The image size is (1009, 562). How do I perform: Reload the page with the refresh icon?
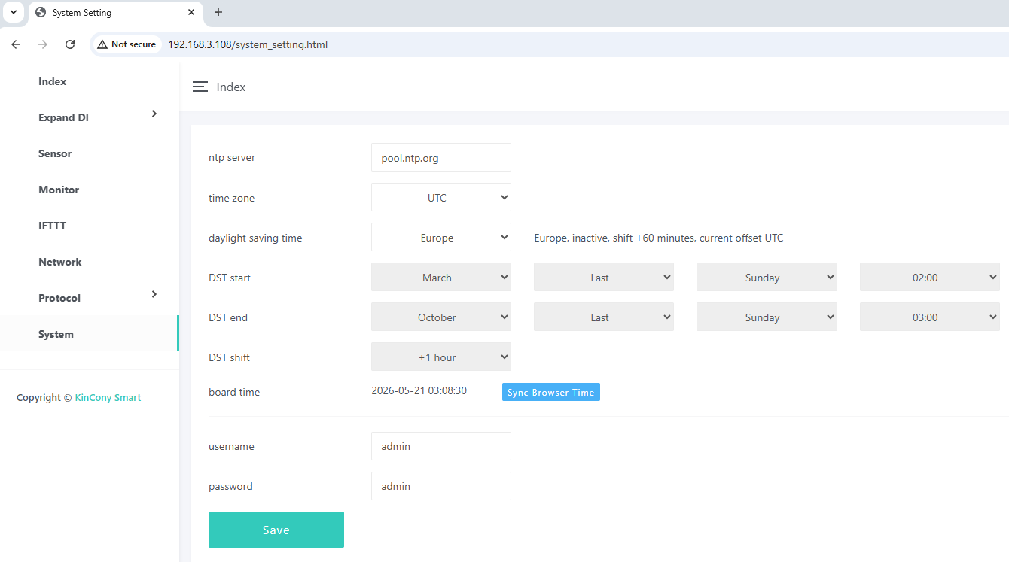pyautogui.click(x=70, y=44)
